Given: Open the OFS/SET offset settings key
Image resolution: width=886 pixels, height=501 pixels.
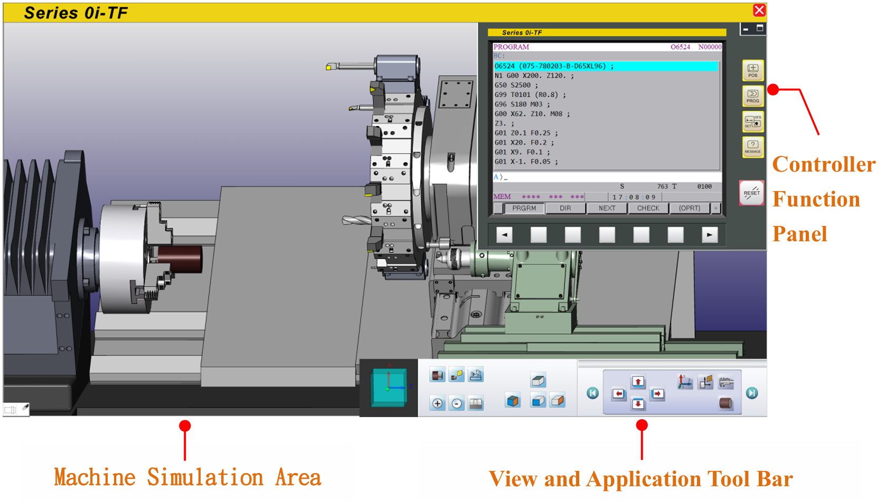Looking at the screenshot, I should [x=752, y=122].
